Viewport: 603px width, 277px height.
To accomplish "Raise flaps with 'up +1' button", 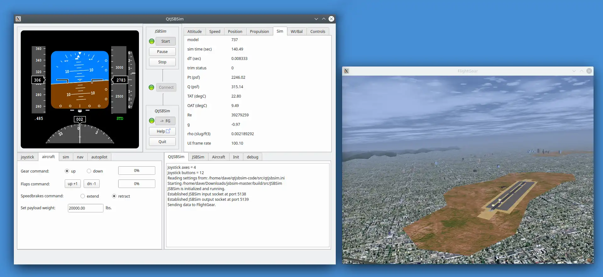I will (x=73, y=184).
